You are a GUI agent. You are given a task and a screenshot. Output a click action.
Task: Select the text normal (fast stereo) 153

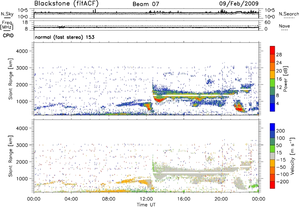[65, 37]
